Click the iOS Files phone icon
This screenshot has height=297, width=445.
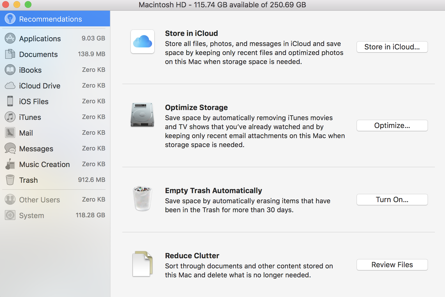pos(10,101)
